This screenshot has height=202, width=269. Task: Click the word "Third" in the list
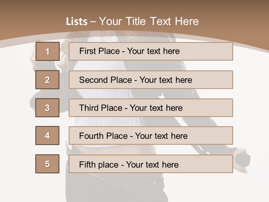pos(89,108)
